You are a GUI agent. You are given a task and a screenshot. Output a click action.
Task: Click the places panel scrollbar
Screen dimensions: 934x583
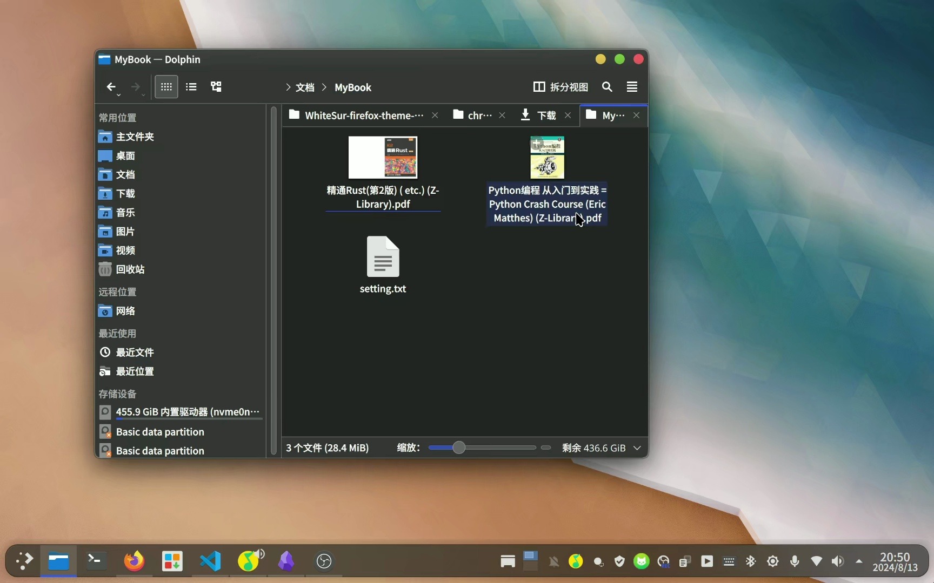(x=273, y=281)
